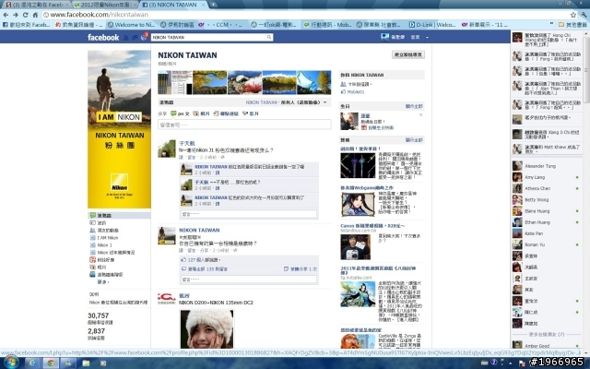The width and height of the screenshot is (590, 369).
Task: Open notifications globe with red badge
Action: pyautogui.click(x=144, y=37)
